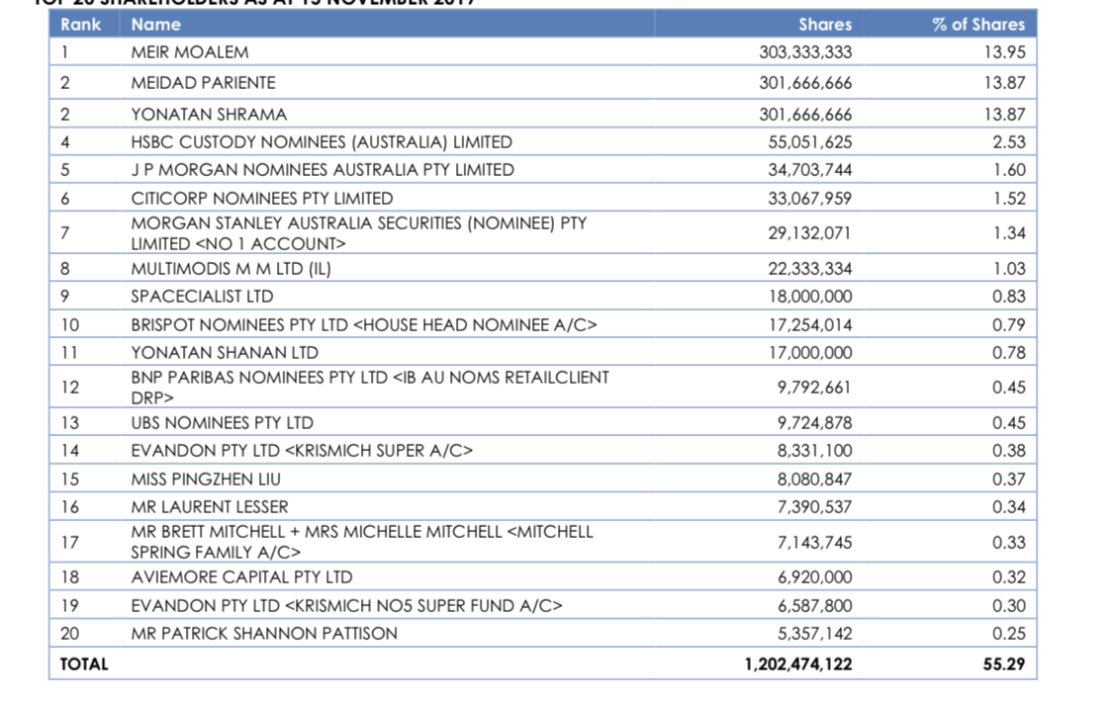1113x703 pixels.
Task: Click MR BRETT MITCHELL + MRS MICHELLE MITCHELL
Action: point(362,542)
